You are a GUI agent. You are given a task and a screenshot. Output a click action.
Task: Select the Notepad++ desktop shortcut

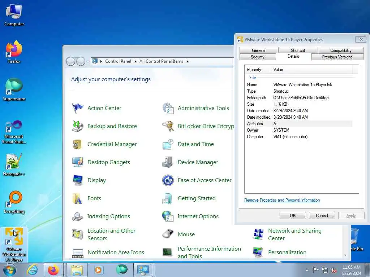click(14, 165)
